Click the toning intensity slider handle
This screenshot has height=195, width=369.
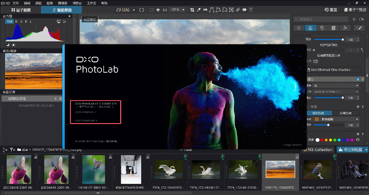(x=328, y=125)
